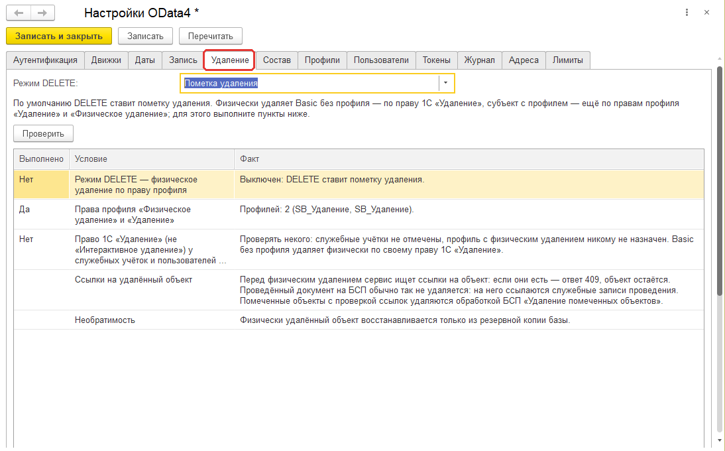Click the 'Да' cell in Выполнено column

[41, 215]
